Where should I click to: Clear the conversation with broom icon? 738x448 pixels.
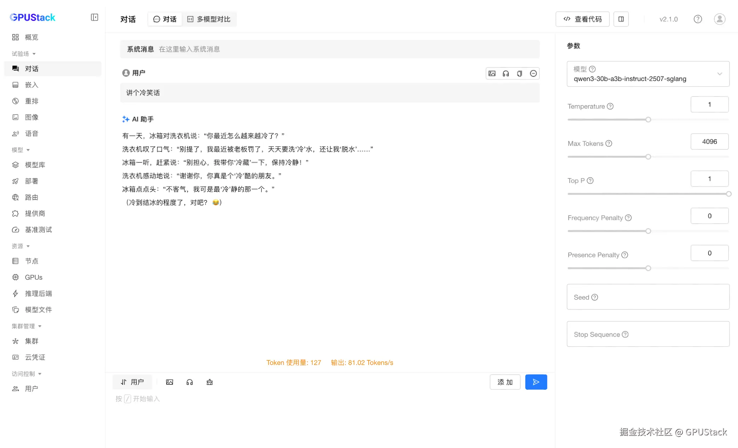click(x=210, y=382)
